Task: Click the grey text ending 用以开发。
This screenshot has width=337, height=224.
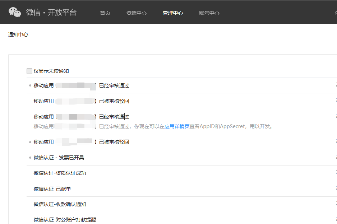Action: tap(153, 126)
